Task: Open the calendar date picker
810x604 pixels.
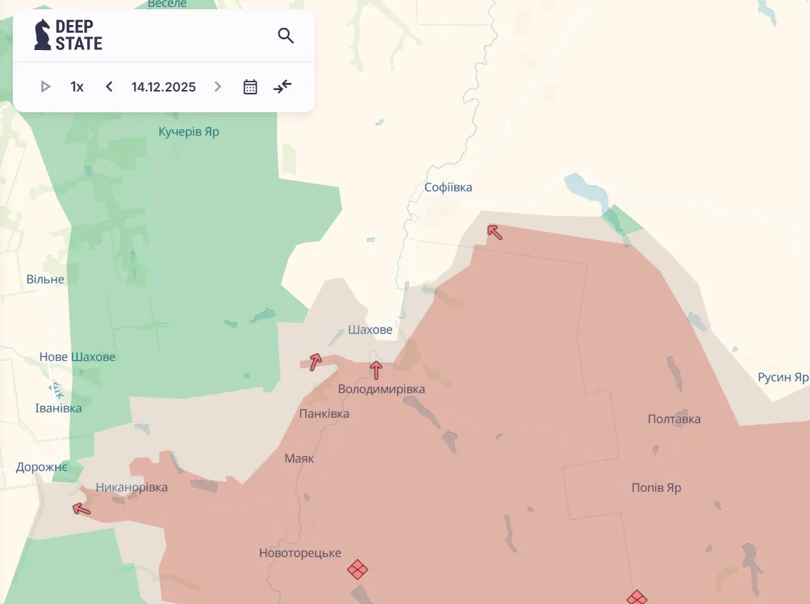Action: [250, 87]
